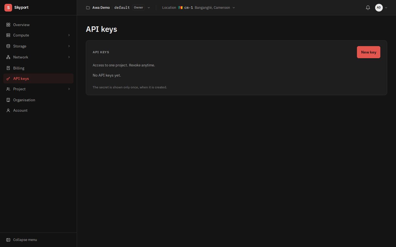Click the Skyport logo icon
The width and height of the screenshot is (396, 247).
[8, 8]
